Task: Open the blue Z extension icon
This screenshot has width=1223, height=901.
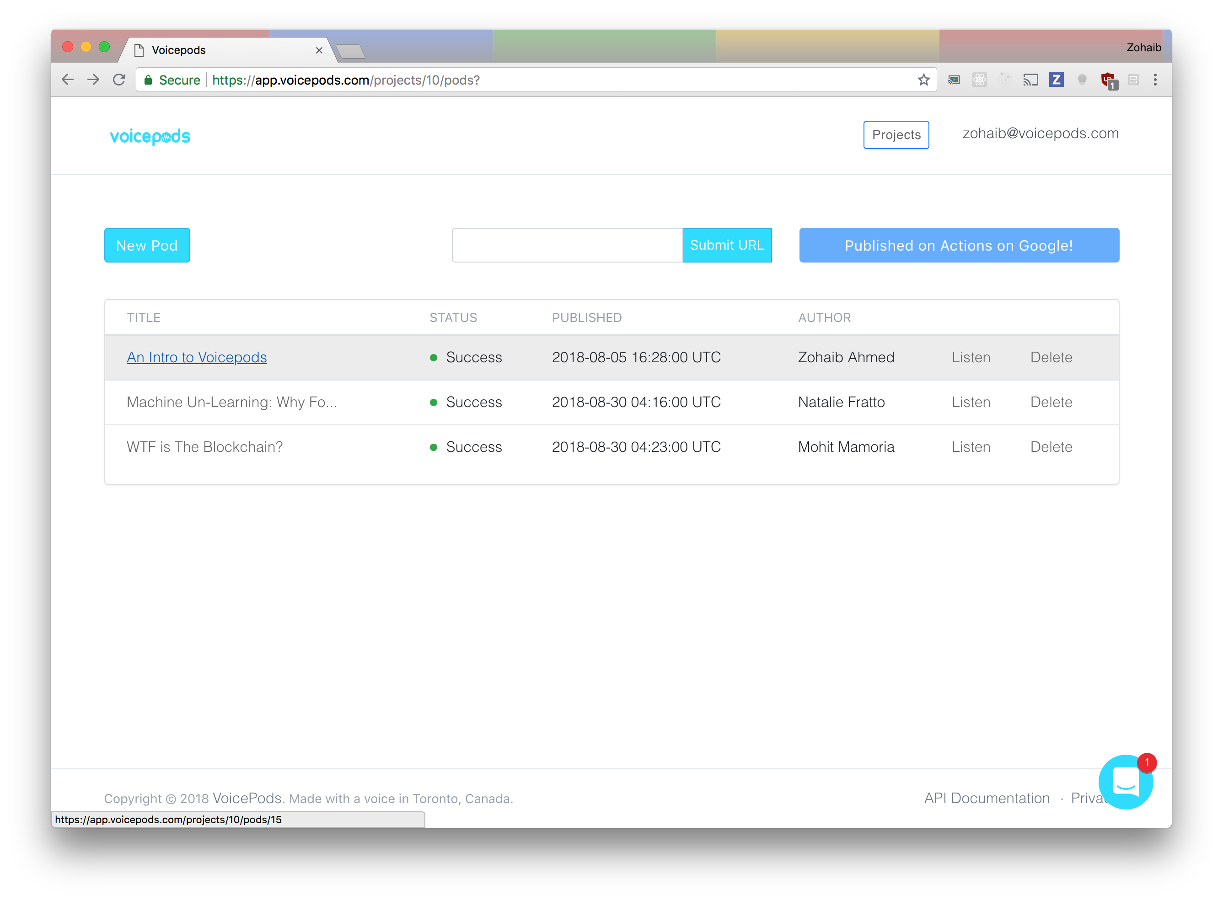Action: coord(1056,80)
